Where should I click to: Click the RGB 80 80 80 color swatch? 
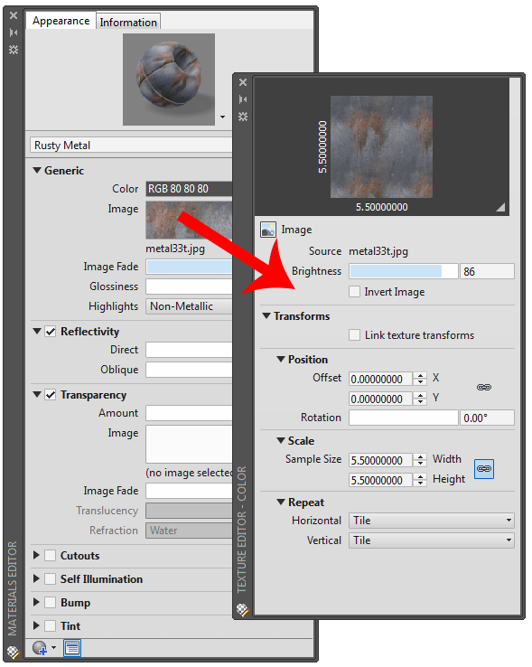click(x=189, y=189)
